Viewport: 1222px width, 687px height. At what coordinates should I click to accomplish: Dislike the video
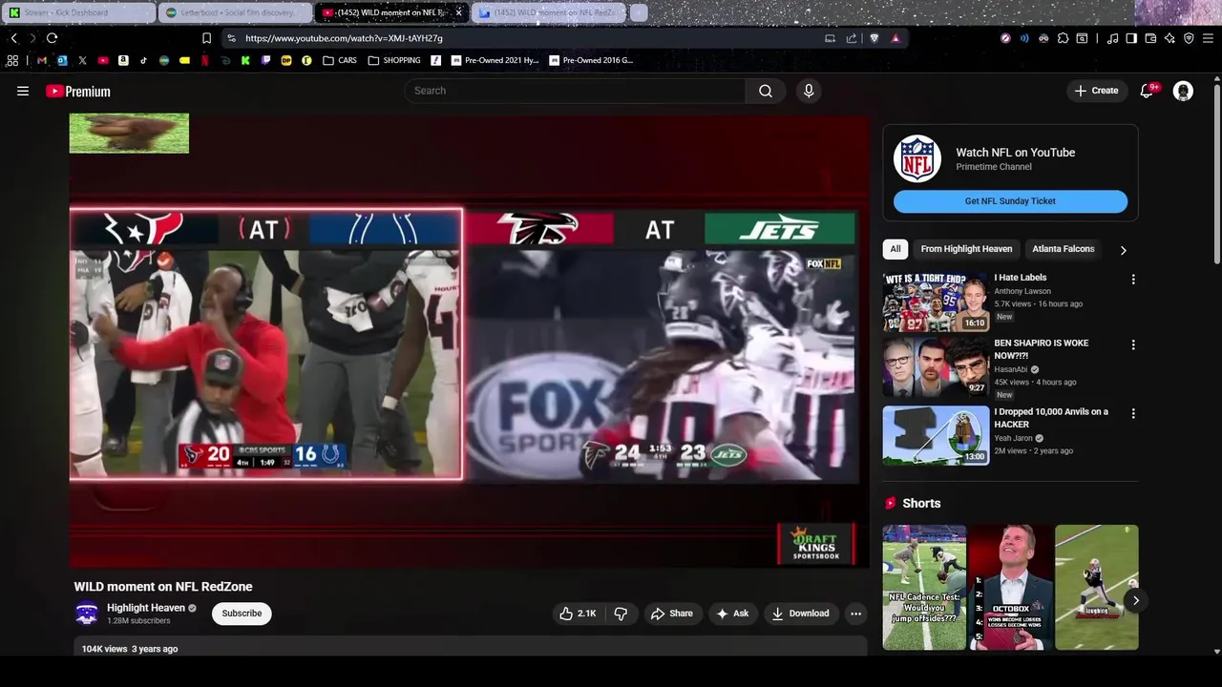(621, 614)
